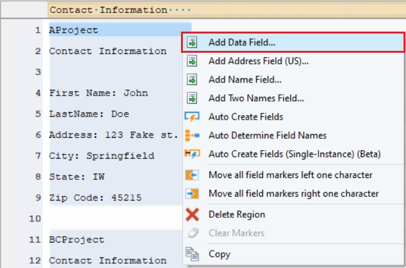The width and height of the screenshot is (406, 268).
Task: Click the AProject text on line 1
Action: coord(74,30)
